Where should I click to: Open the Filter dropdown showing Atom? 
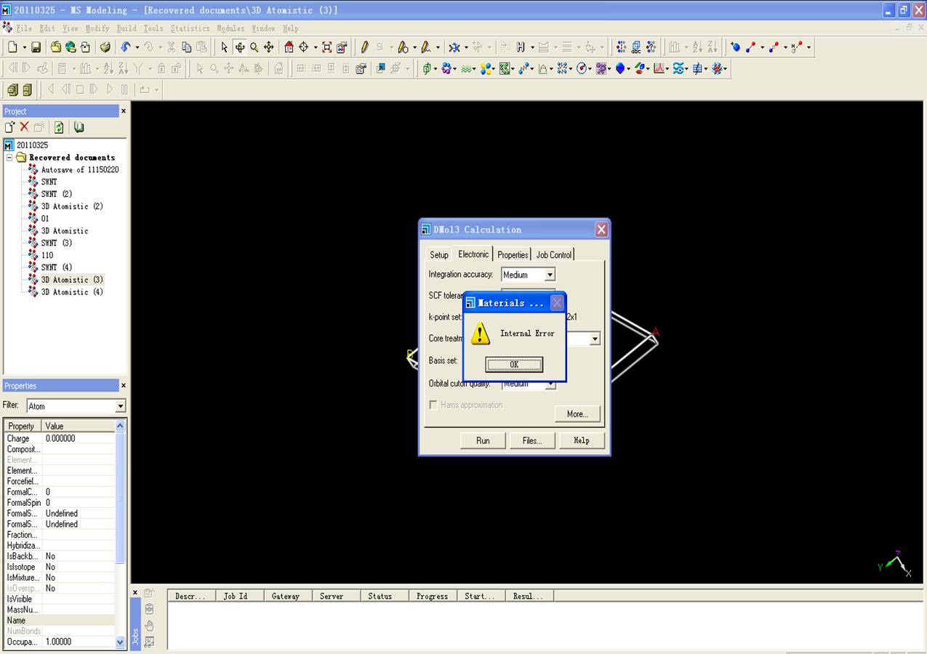pos(120,406)
